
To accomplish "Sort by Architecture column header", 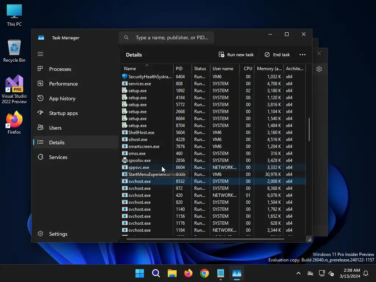I will [295, 69].
